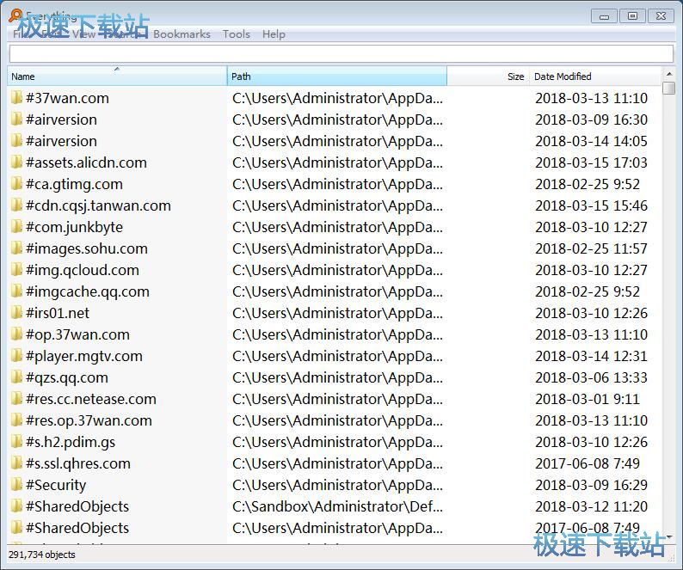The image size is (683, 570).
Task: Click the folder icon for #s.ssl.qhres.com
Action: pyautogui.click(x=16, y=463)
